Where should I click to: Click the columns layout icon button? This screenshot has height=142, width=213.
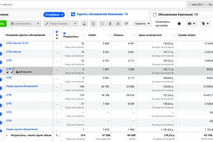tap(192, 24)
